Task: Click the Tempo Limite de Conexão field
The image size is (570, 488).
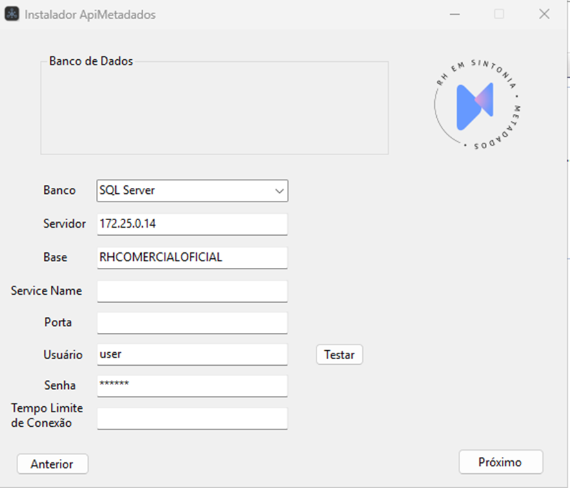Action: pos(192,418)
